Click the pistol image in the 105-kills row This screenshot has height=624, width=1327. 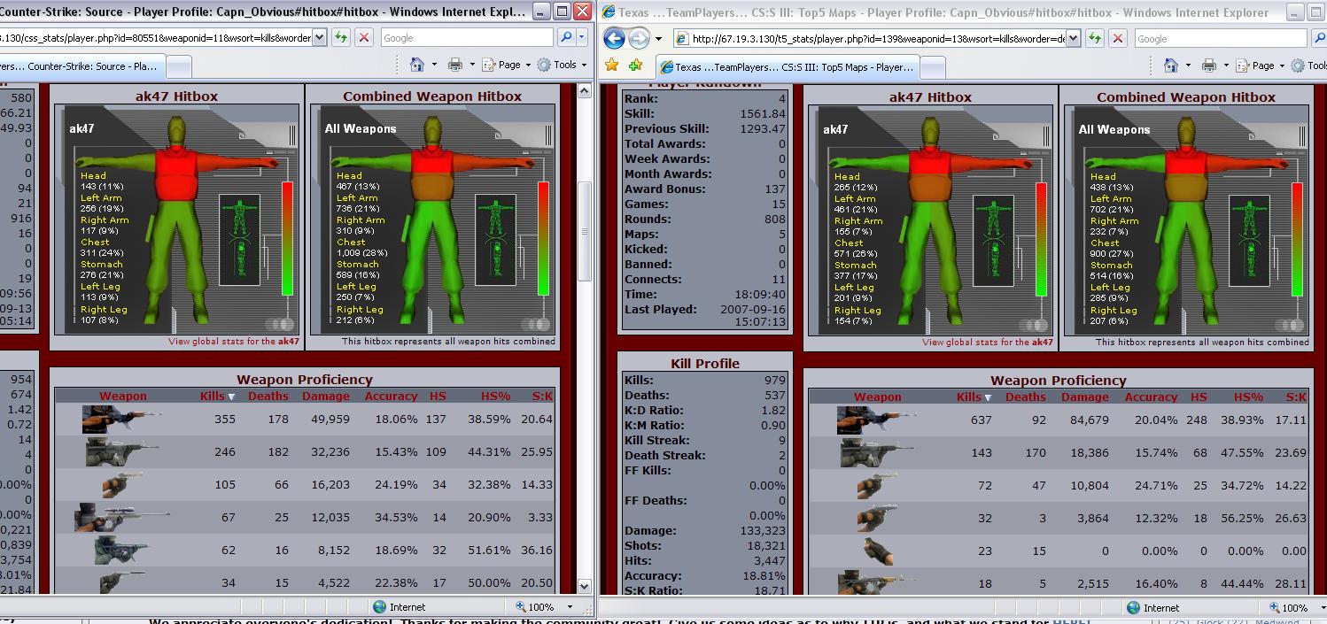[122, 484]
